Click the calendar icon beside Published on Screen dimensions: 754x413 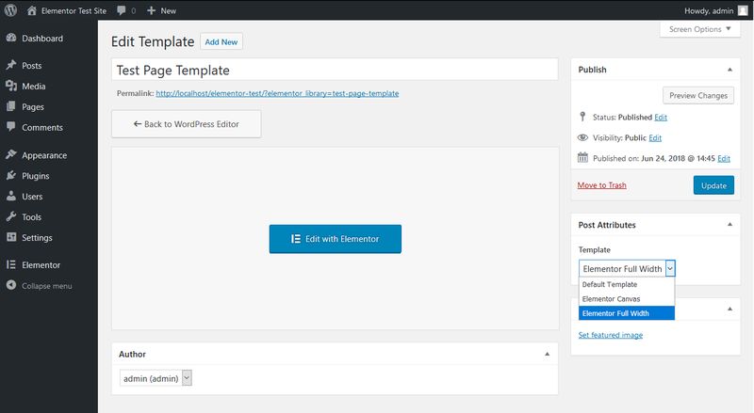(x=582, y=157)
